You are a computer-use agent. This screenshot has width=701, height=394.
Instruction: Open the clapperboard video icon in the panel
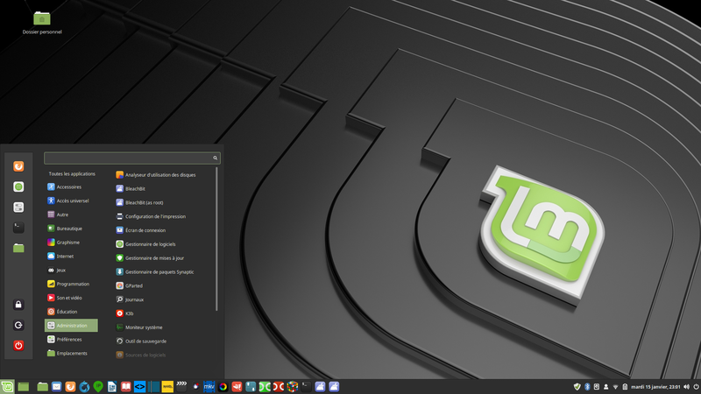[181, 386]
